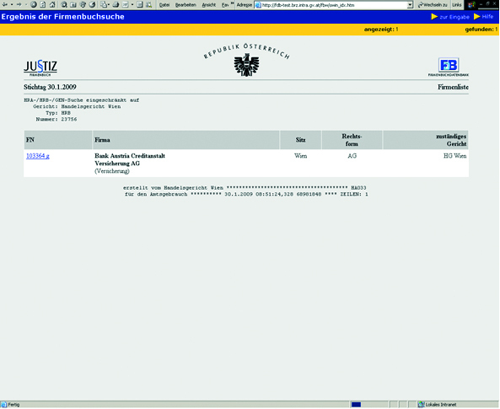500x409 pixels.
Task: Click the browser Forward arrow button
Action: [x=19, y=4]
